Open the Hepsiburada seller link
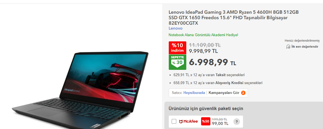This screenshot has width=323, height=129. 194,93
